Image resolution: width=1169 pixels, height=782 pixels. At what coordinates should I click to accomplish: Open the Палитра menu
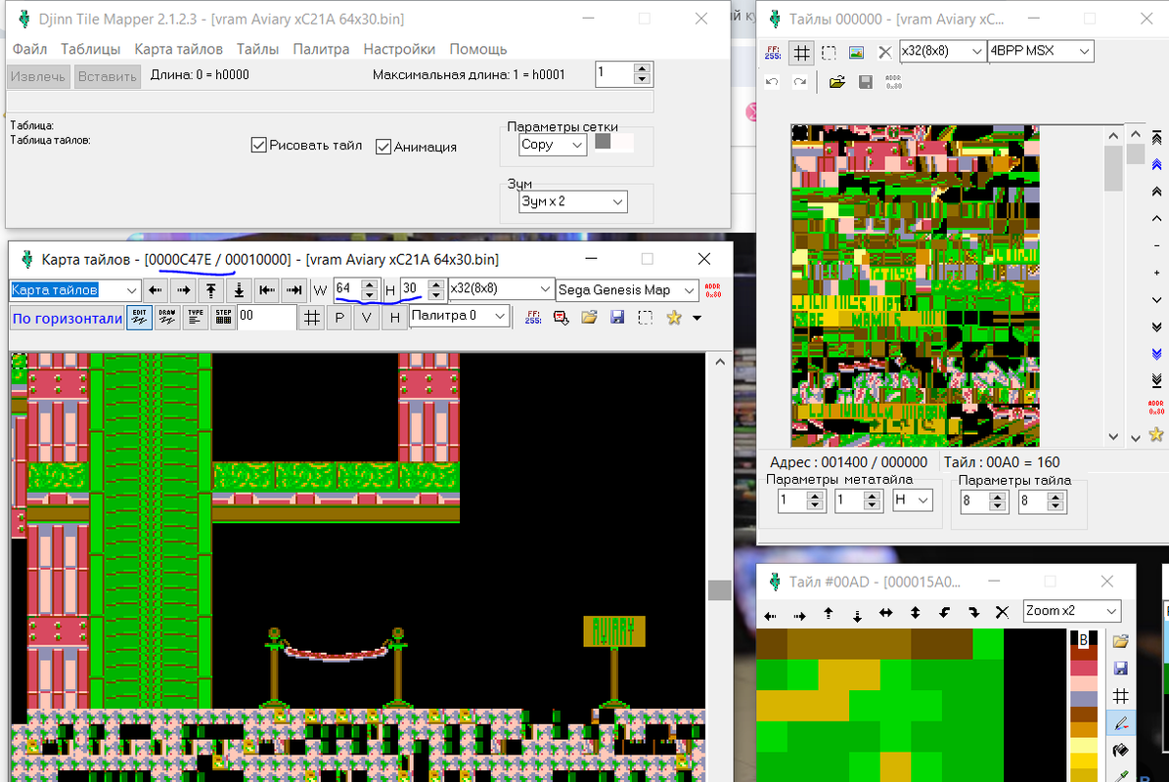[321, 49]
